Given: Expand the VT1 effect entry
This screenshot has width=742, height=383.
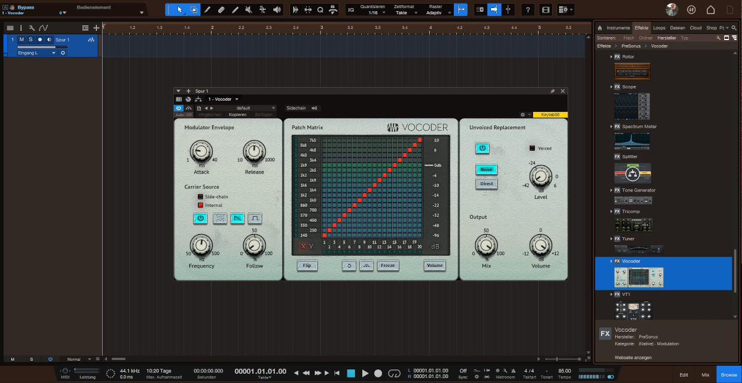Looking at the screenshot, I should point(611,295).
